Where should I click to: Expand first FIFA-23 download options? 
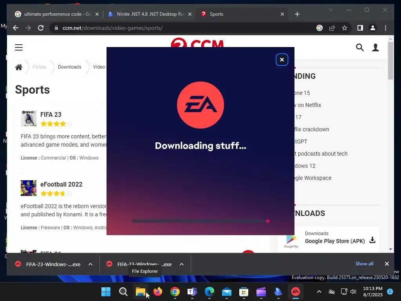point(90,264)
